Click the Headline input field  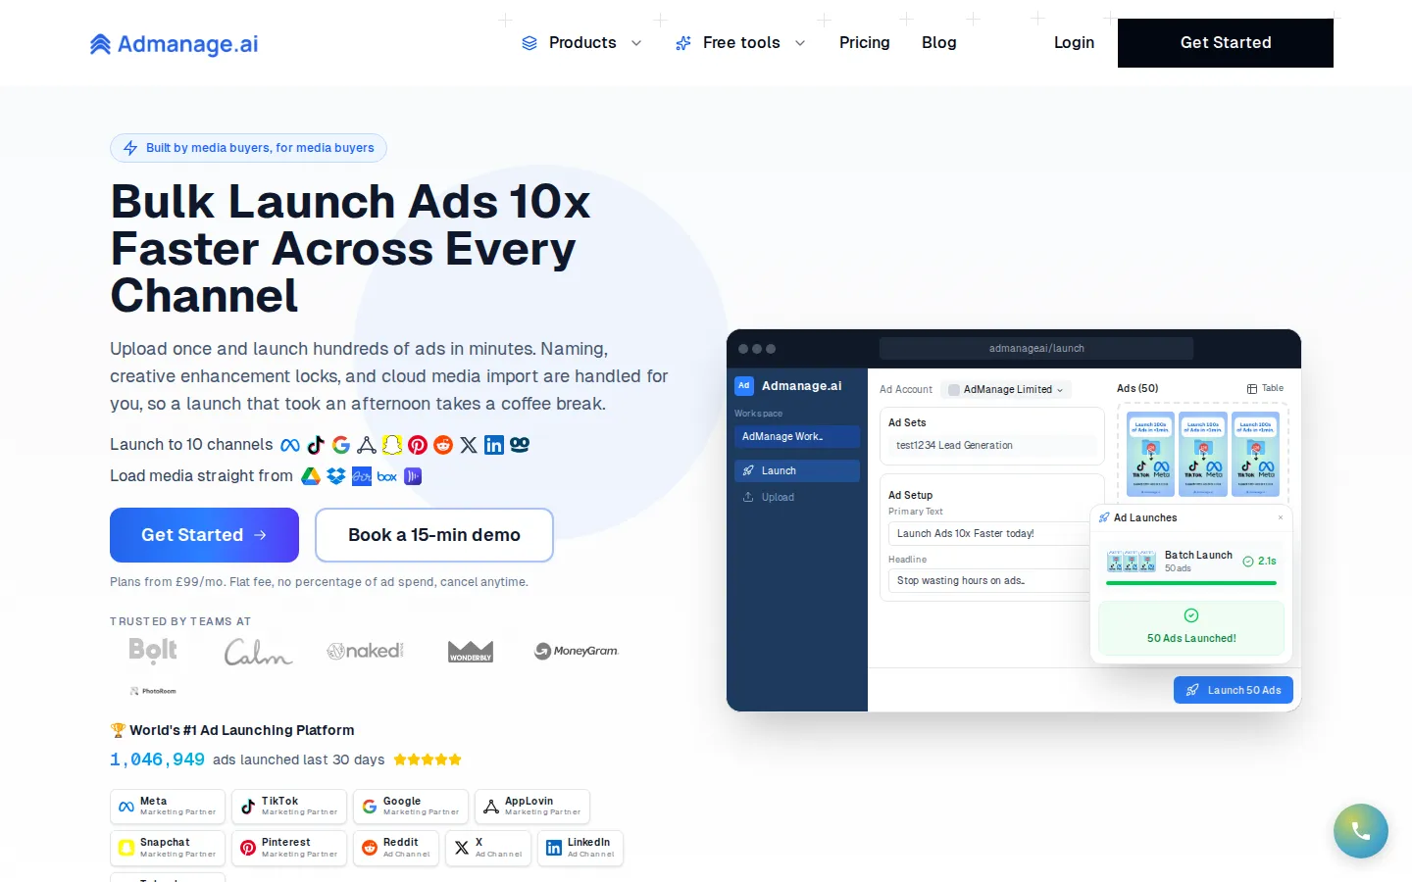(x=990, y=580)
